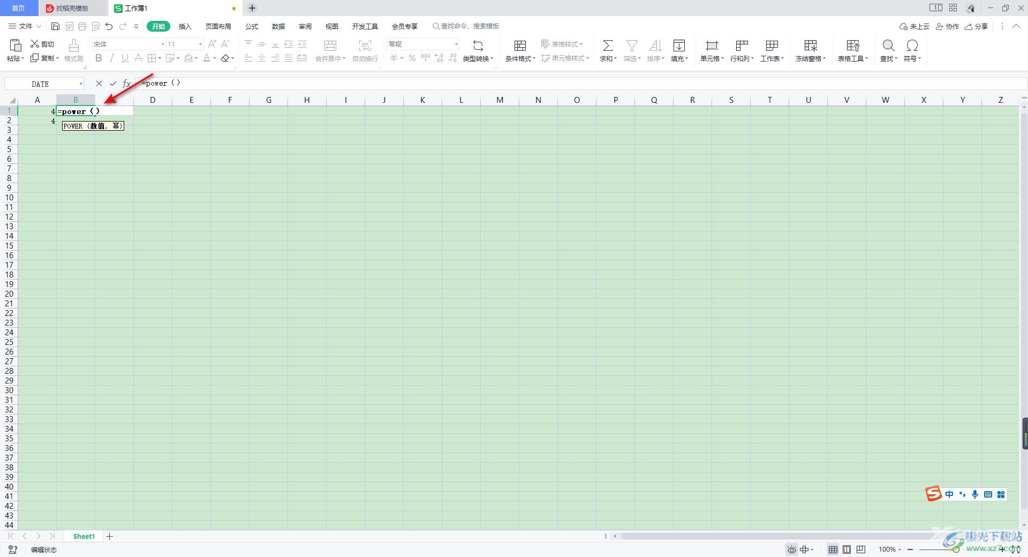The height and width of the screenshot is (557, 1028).
Task: Open the number format (常规) dropdown
Action: click(456, 44)
